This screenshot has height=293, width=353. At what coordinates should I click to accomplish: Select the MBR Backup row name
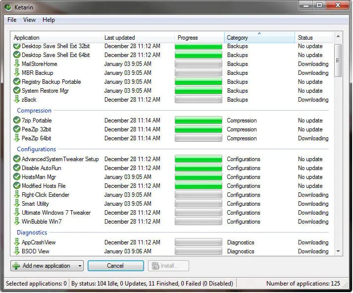click(37, 73)
